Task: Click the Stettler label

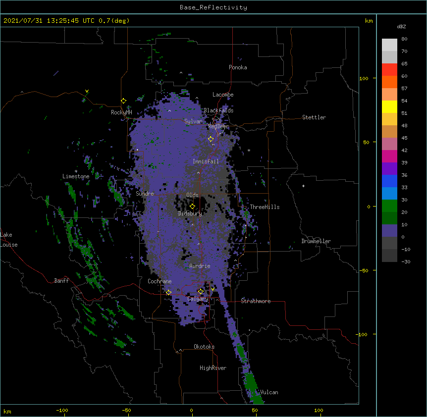Action: pyautogui.click(x=314, y=117)
